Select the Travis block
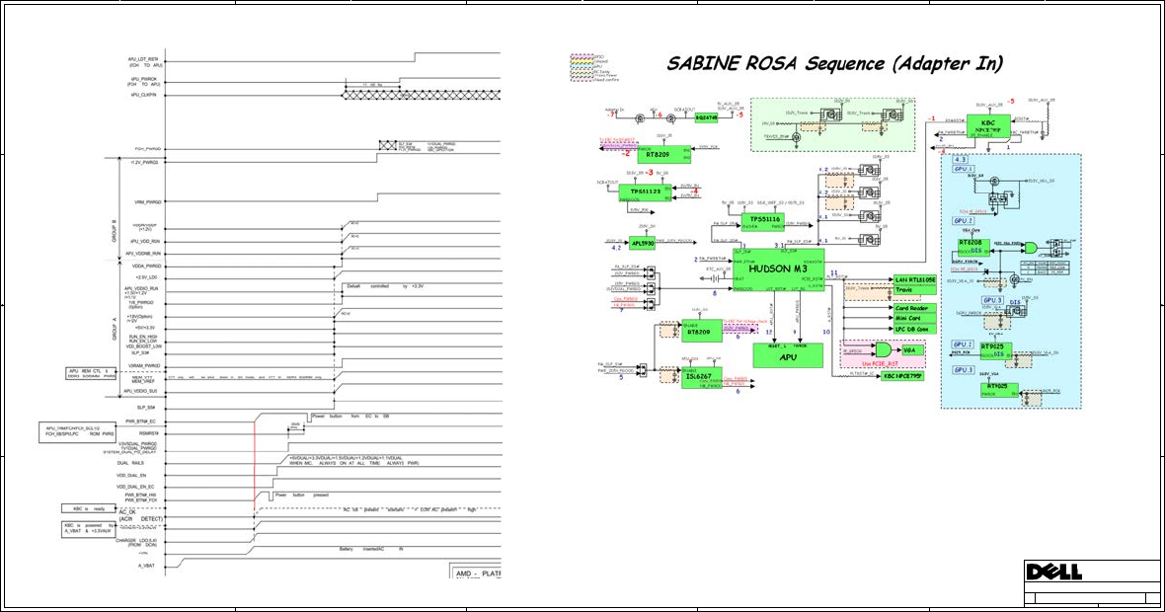The width and height of the screenshot is (1165, 612). click(x=915, y=289)
